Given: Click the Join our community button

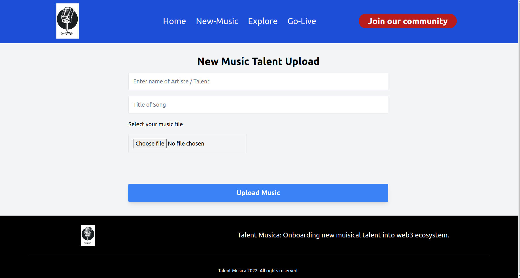Looking at the screenshot, I should (407, 21).
